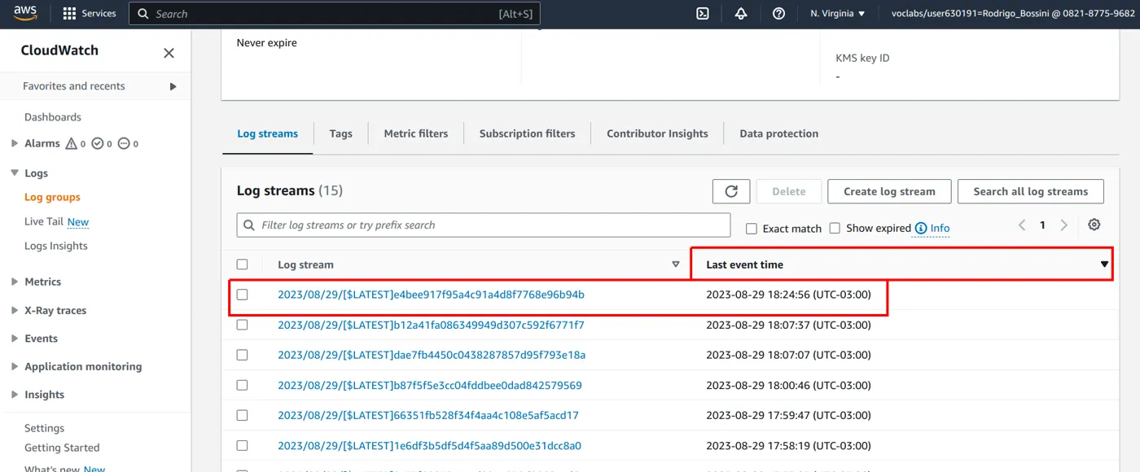Switch to the Metric filters tab
Image resolution: width=1140 pixels, height=472 pixels.
(416, 133)
